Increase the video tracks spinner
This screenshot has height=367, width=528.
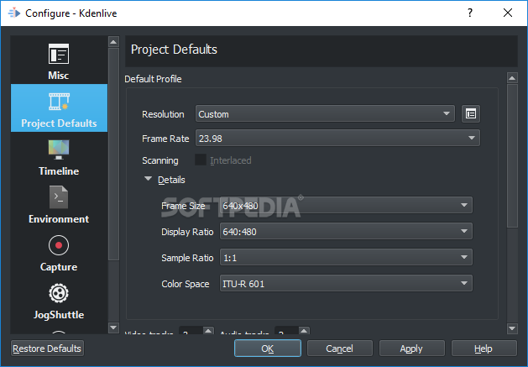(208, 330)
